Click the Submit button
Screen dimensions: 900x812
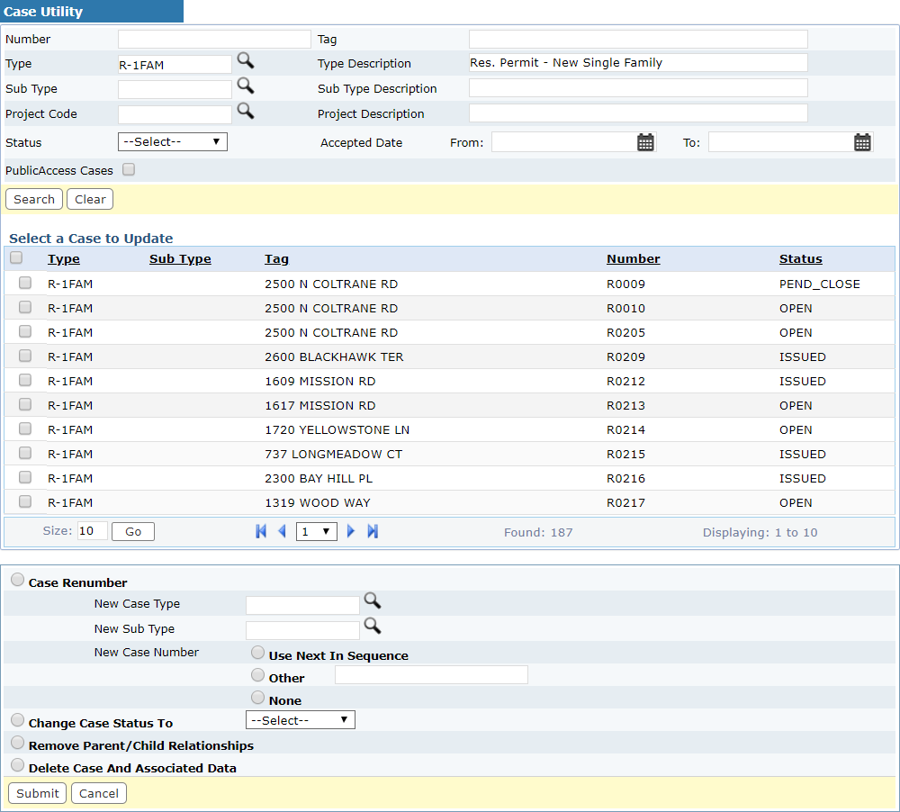37,793
